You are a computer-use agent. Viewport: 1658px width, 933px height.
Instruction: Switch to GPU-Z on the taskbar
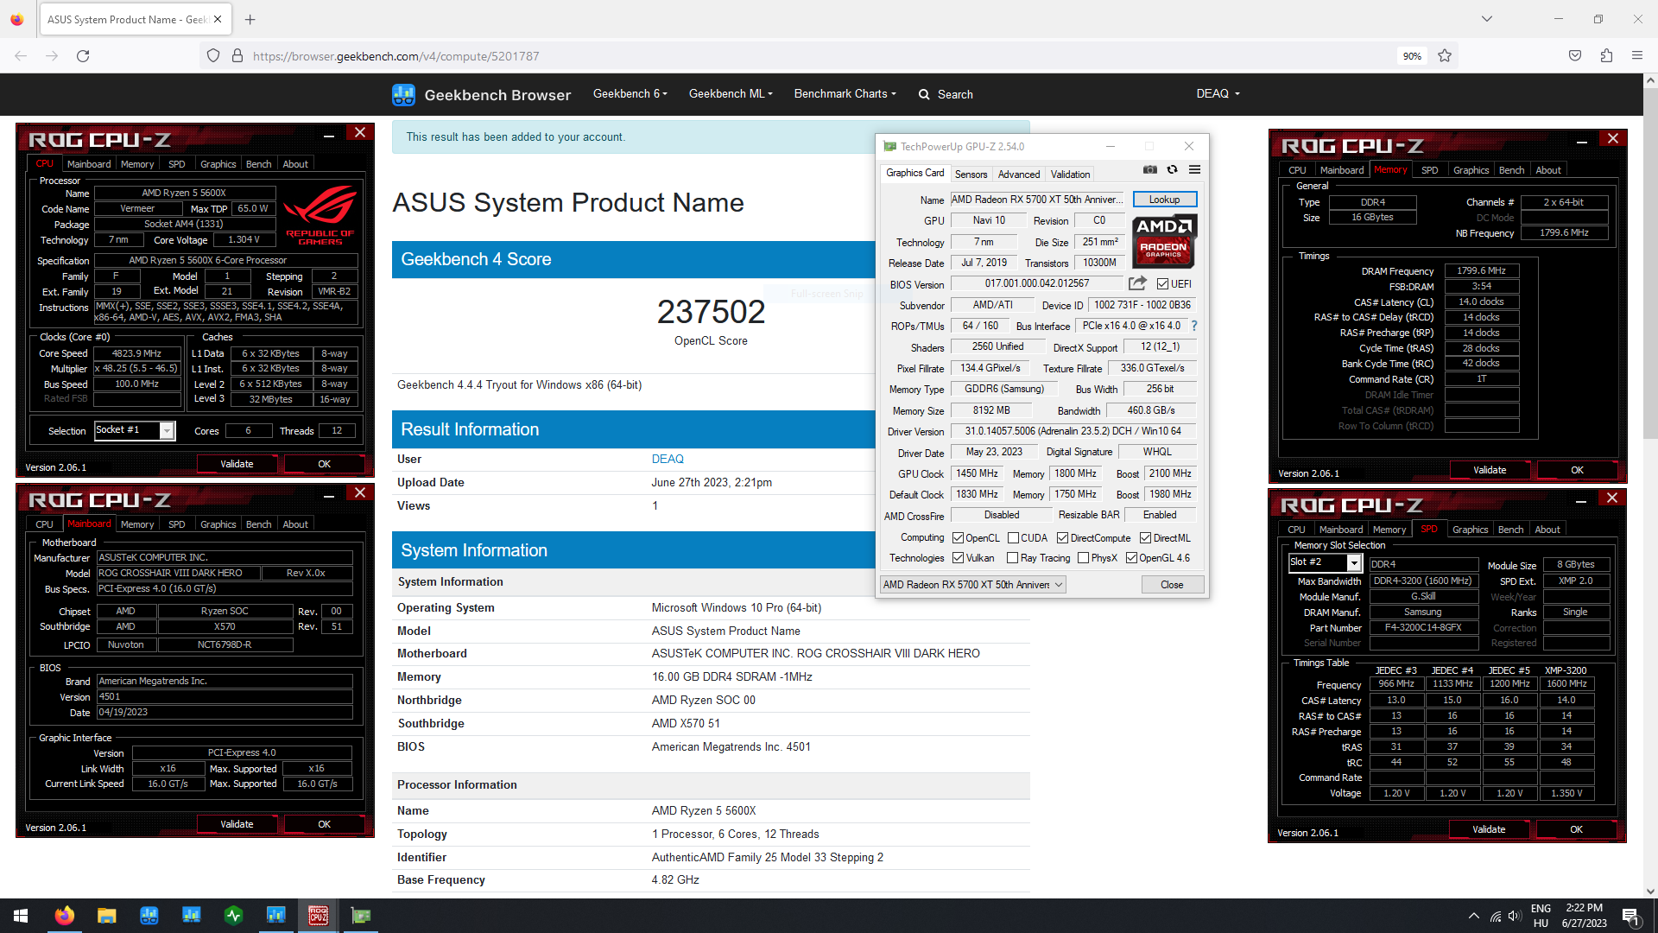point(360,916)
